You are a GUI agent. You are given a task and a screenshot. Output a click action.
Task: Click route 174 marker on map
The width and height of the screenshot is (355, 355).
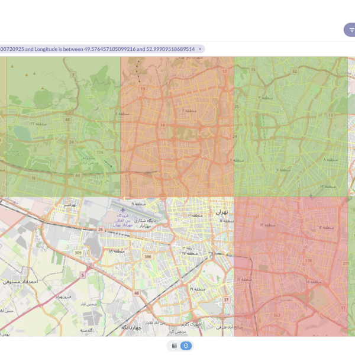click(x=99, y=153)
